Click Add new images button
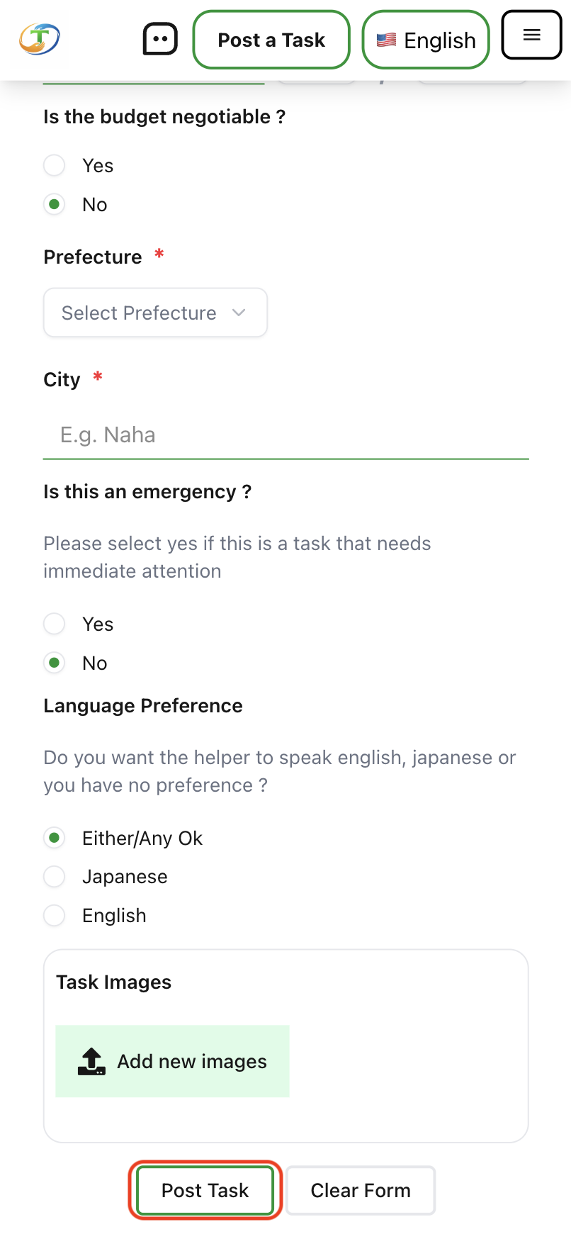 pos(172,1061)
